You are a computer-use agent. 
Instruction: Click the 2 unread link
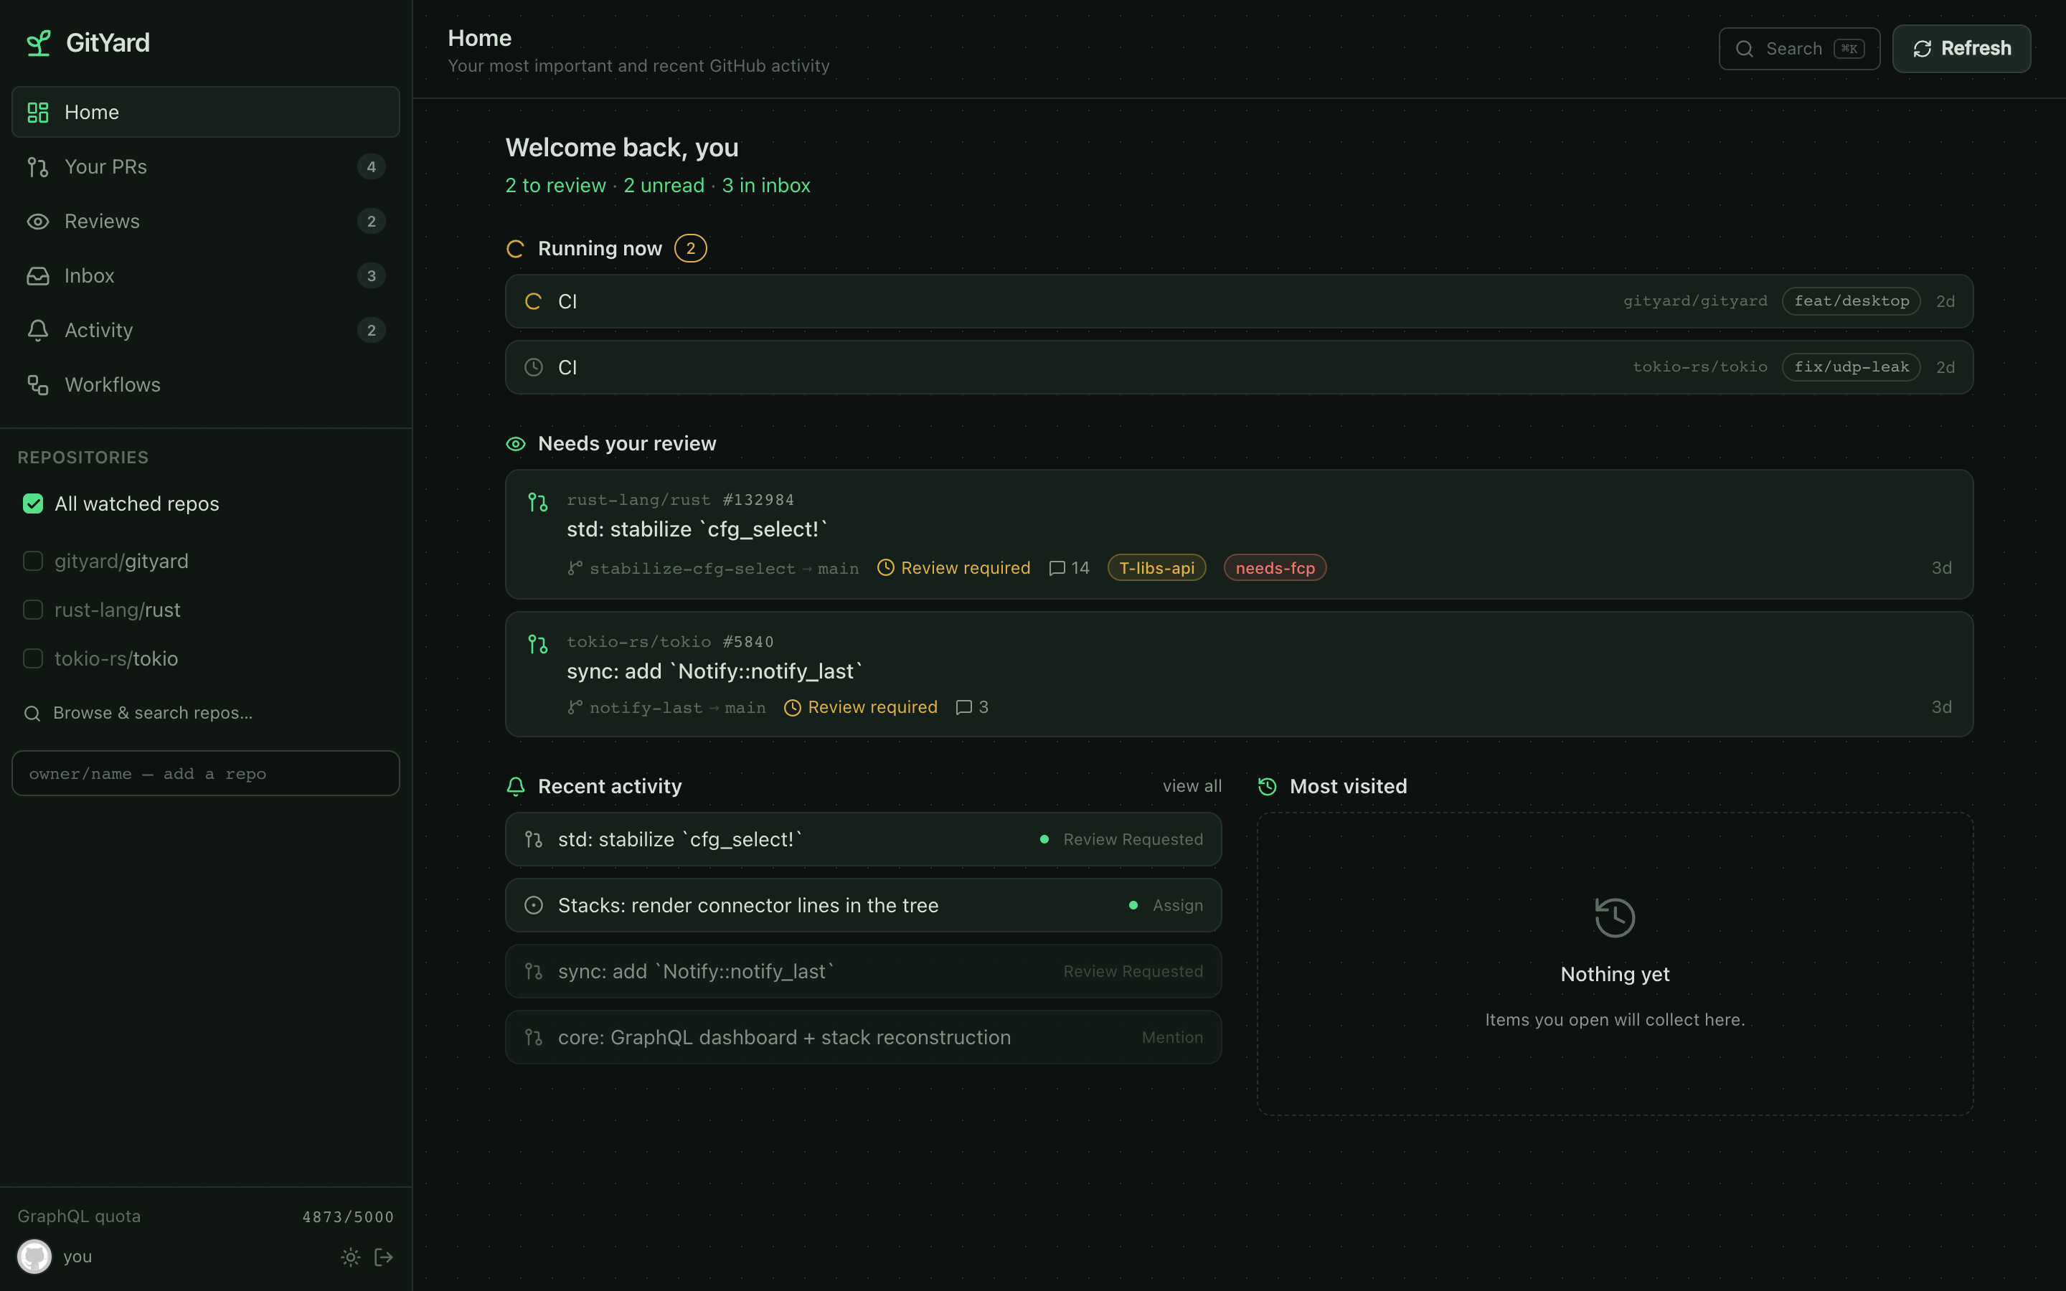tap(664, 185)
